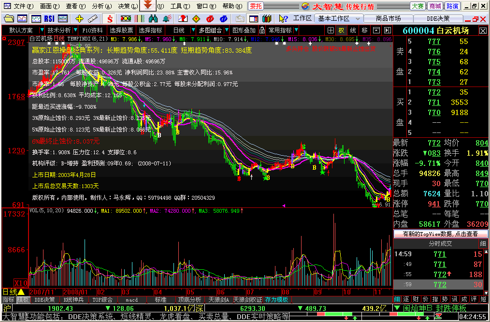Close the 600004 quote panel X box
Viewport: 490px width, 322px height.
(x=483, y=30)
